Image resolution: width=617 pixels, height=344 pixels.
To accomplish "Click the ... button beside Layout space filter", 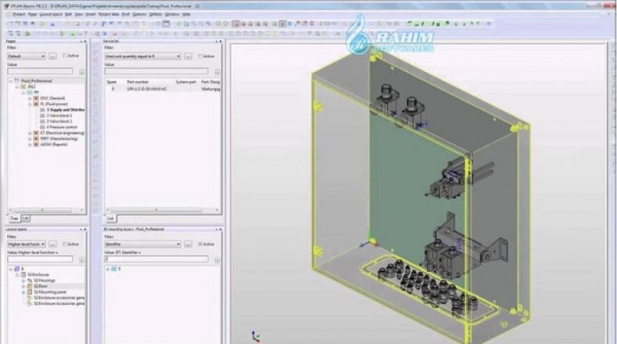I will click(52, 244).
